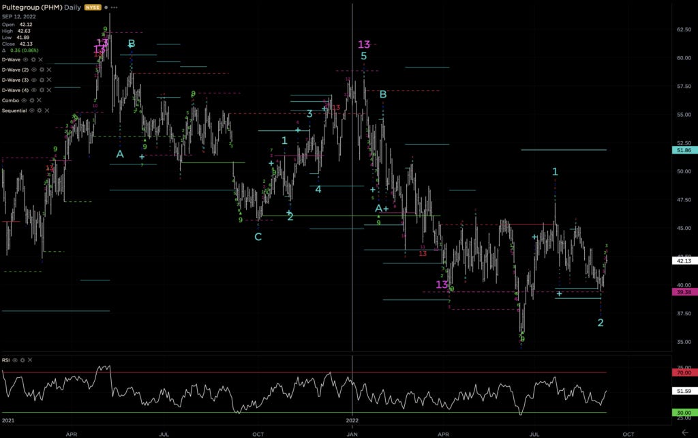Click the Pultegroup (PHM) symbol title
Viewport: 698px width, 438px height.
coord(32,8)
